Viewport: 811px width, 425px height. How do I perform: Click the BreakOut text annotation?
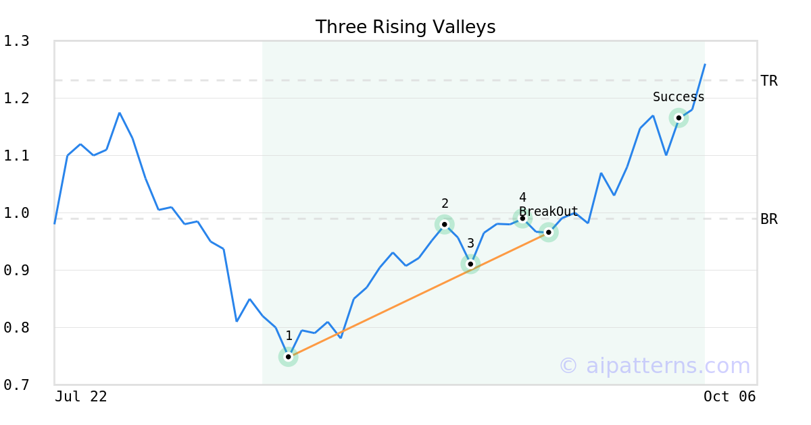tap(549, 212)
